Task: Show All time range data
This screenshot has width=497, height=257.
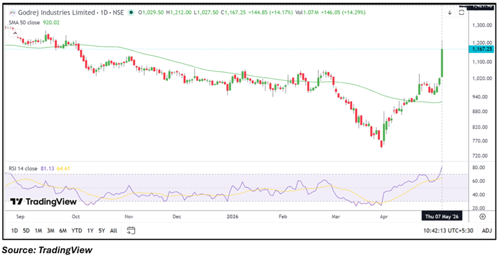Action: [x=114, y=231]
